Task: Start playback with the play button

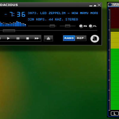Action: click(8, 38)
